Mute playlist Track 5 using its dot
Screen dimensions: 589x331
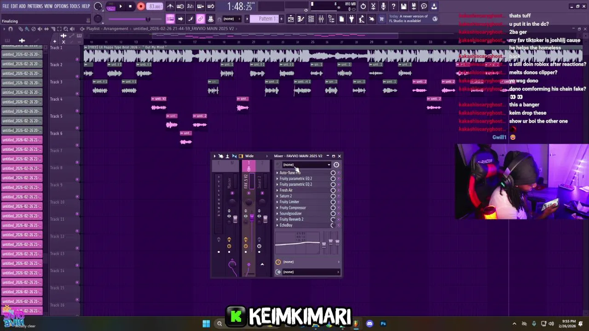point(77,128)
